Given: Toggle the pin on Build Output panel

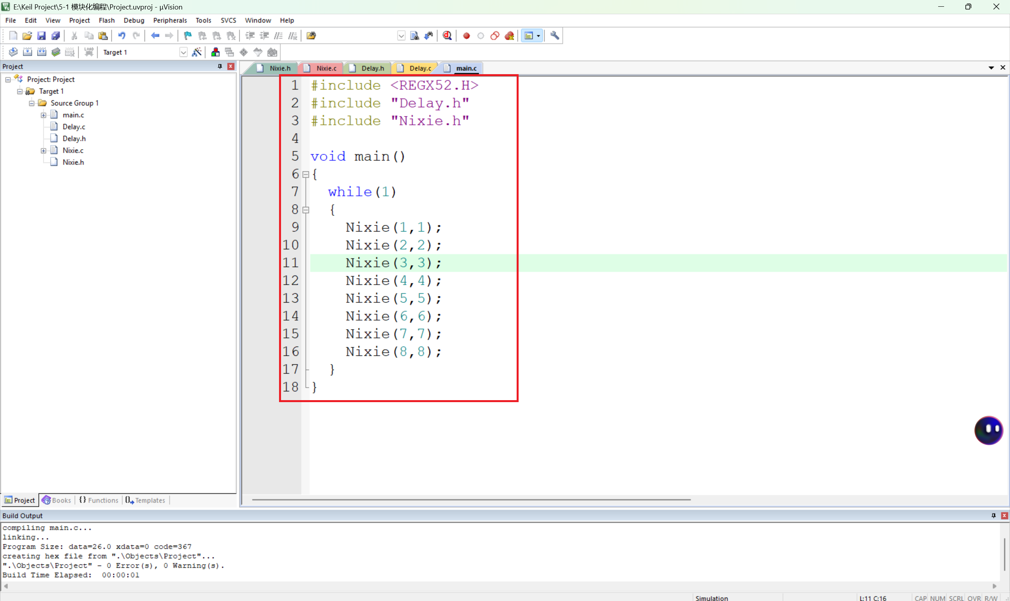Looking at the screenshot, I should pyautogui.click(x=993, y=515).
